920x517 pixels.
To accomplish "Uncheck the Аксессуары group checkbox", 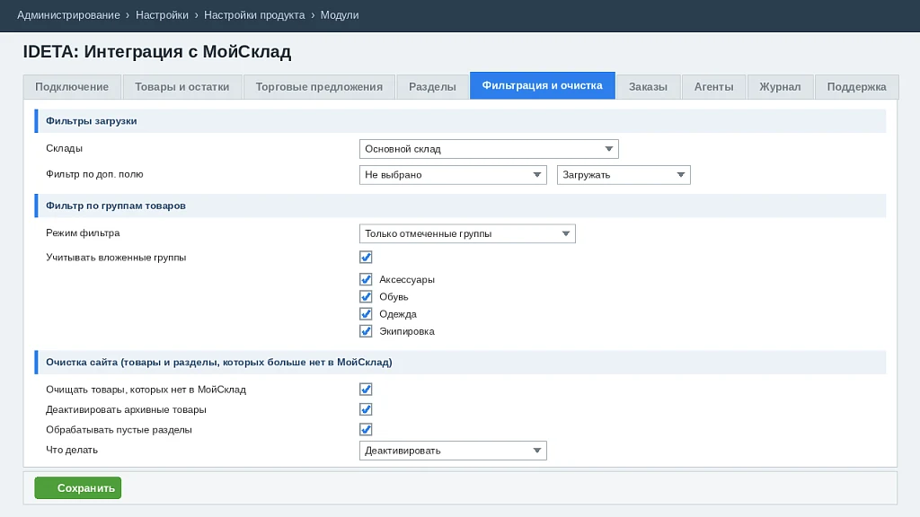I will 366,280.
